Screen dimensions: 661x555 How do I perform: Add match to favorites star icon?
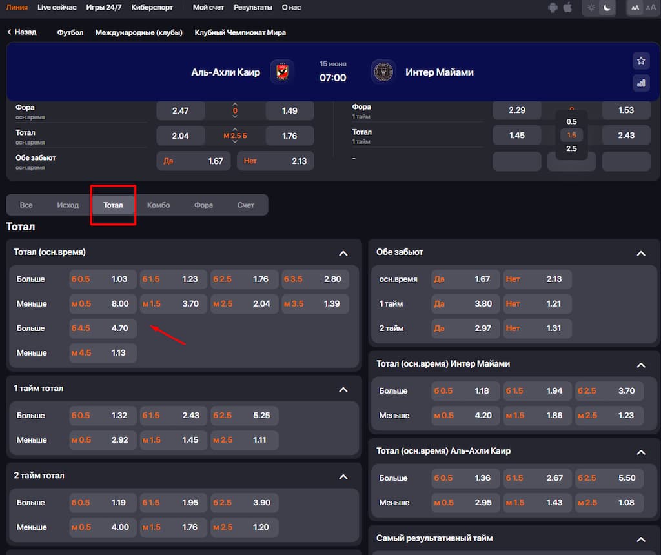641,61
